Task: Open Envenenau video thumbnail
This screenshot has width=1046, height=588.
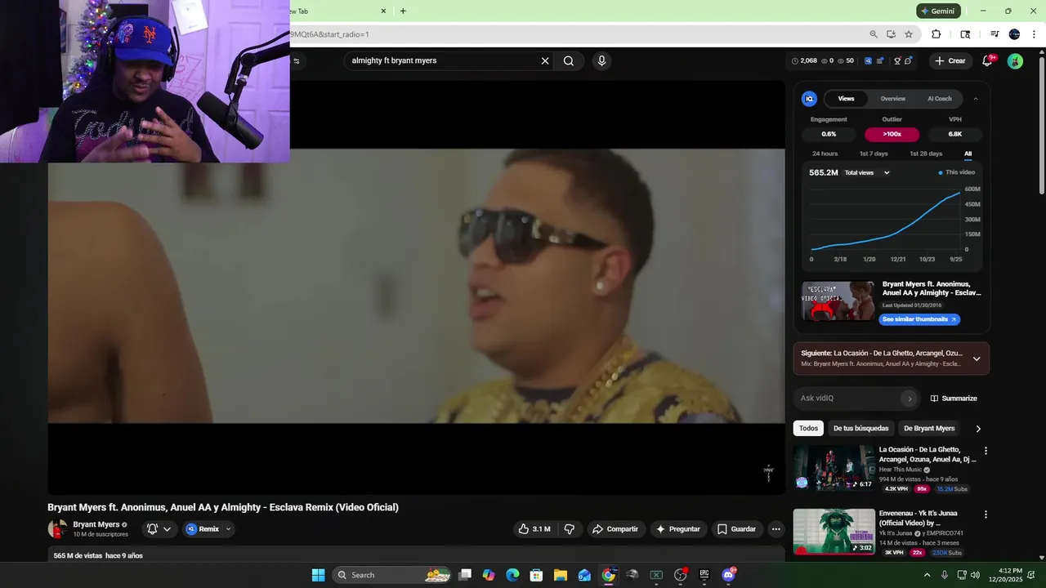Action: (x=834, y=531)
